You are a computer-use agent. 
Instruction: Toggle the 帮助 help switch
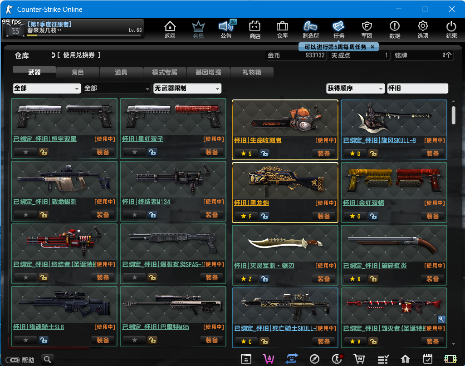click(x=13, y=360)
